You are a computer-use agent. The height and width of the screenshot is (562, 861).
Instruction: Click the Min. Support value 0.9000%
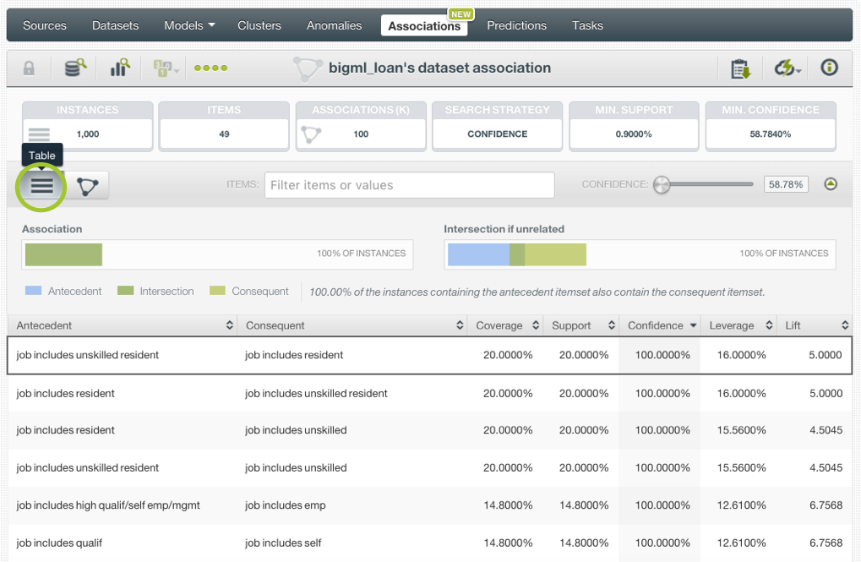[634, 134]
